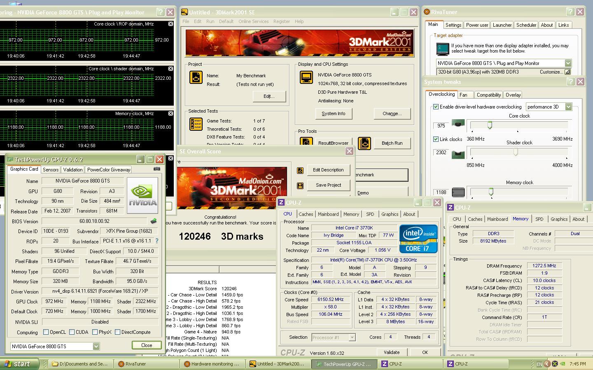Click the Project icon in 3DMark2001

(196, 77)
